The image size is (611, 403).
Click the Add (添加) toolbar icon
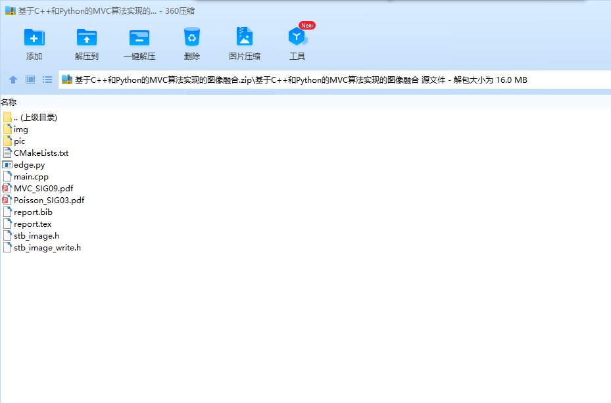coord(34,38)
